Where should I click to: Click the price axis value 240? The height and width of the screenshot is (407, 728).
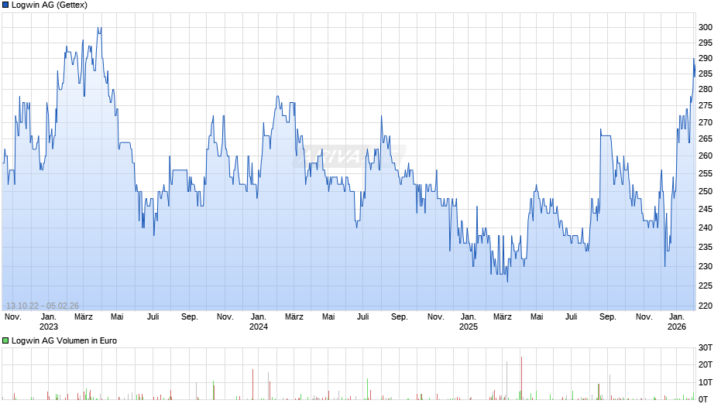pos(706,227)
